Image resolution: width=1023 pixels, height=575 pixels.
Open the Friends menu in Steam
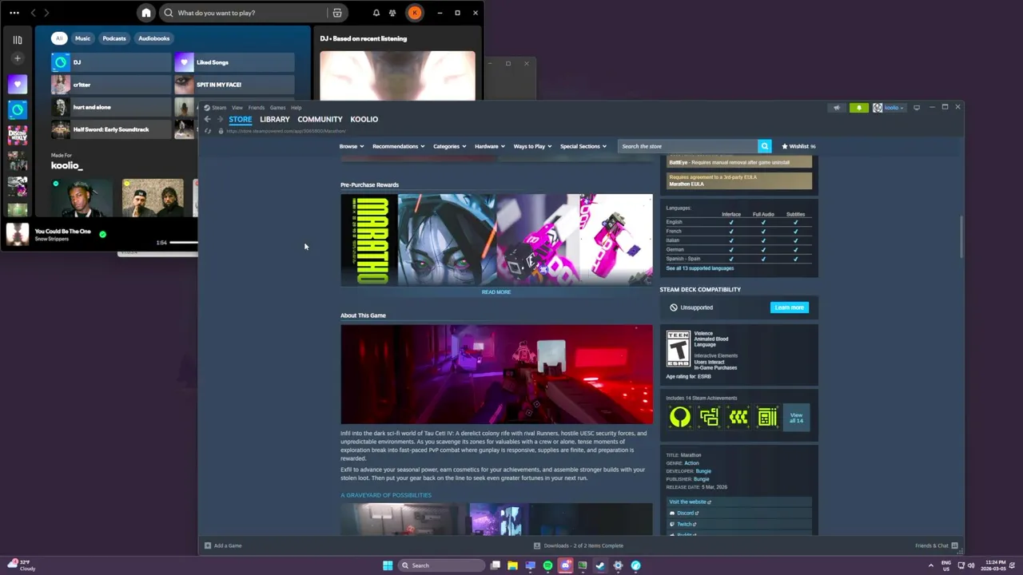(257, 107)
